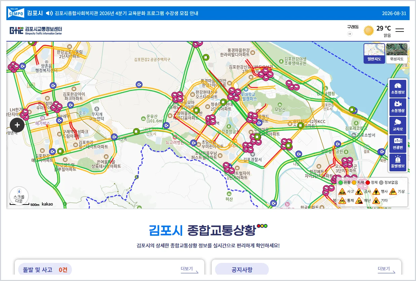Open green sign icon near KCC스위첸아파트

tap(301, 126)
